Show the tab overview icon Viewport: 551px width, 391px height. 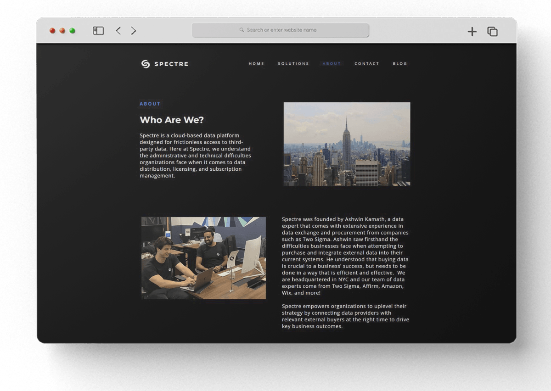click(492, 32)
